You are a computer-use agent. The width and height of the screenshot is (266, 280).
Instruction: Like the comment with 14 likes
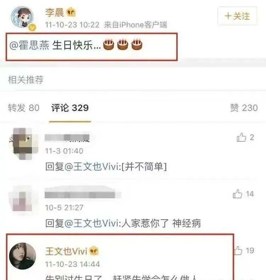238,194
